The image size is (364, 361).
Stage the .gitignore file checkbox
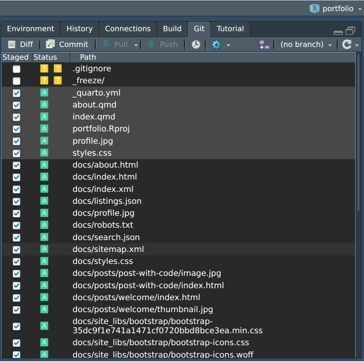(x=16, y=69)
